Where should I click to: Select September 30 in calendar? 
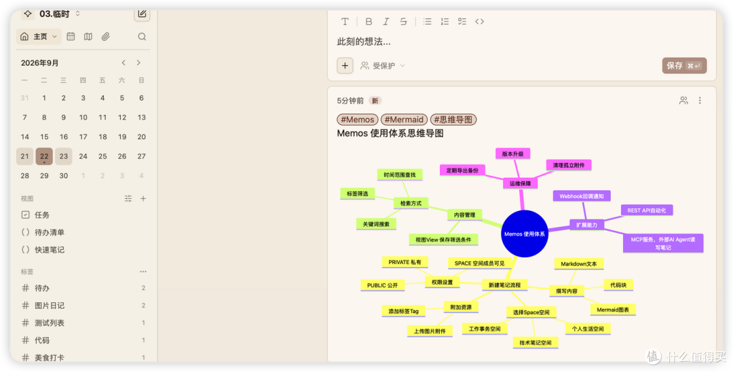point(64,176)
